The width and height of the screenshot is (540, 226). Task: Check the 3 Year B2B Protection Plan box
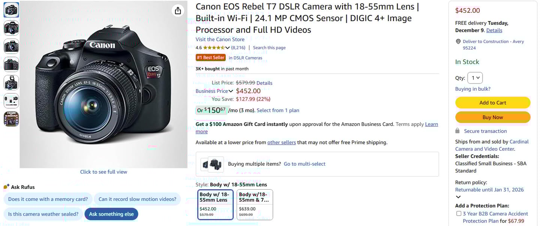point(459,214)
